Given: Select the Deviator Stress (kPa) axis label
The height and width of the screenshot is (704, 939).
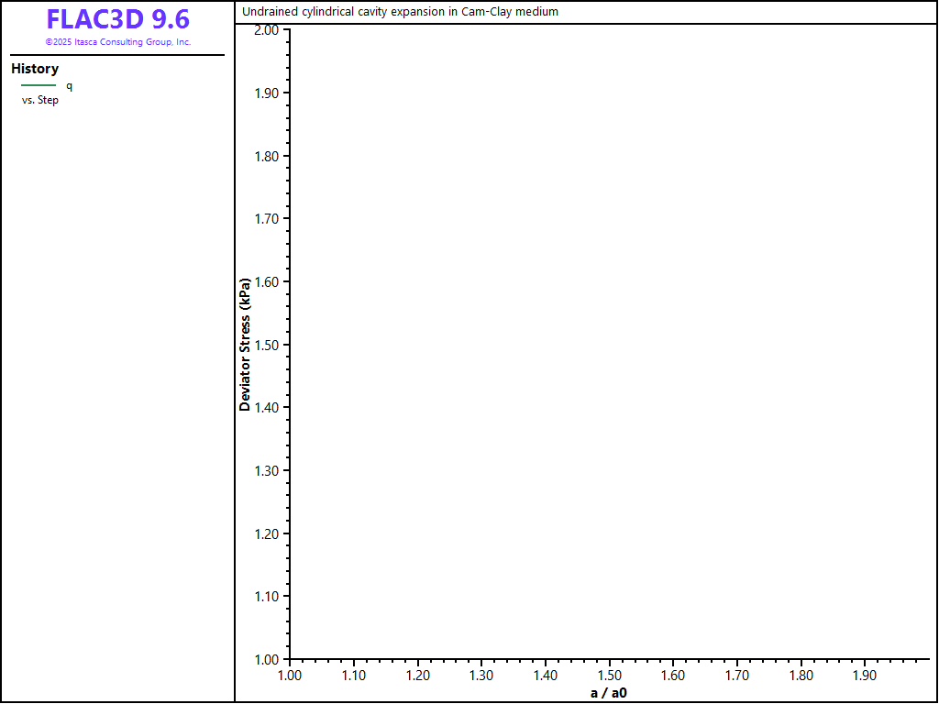Looking at the screenshot, I should [245, 343].
